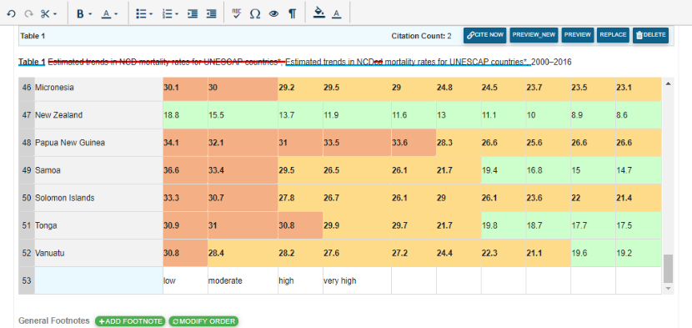
Task: Click Tonga value 17.5
Action: click(x=639, y=225)
